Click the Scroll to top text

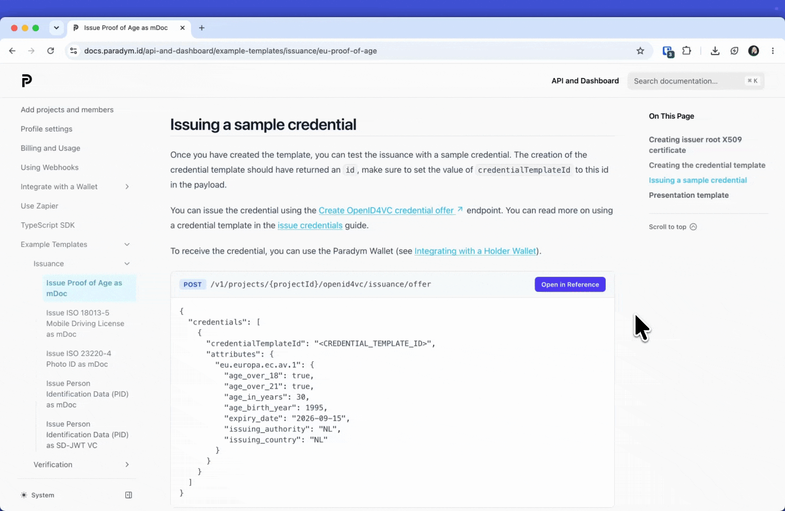tap(667, 227)
